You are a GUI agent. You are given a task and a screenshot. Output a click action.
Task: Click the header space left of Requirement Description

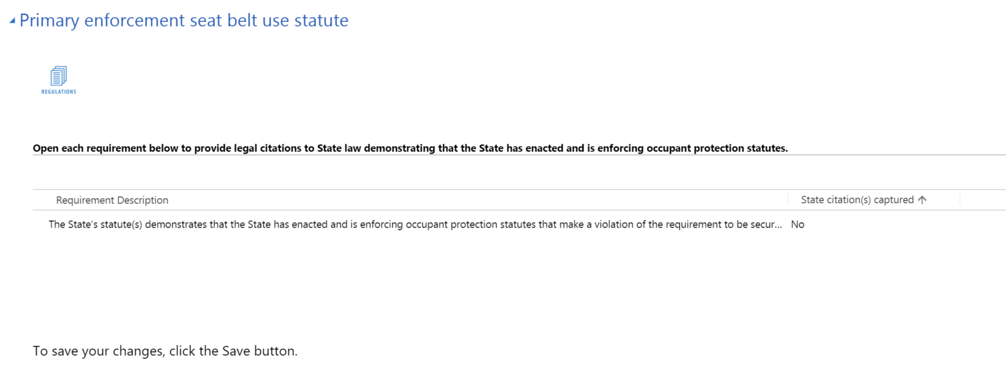click(43, 200)
